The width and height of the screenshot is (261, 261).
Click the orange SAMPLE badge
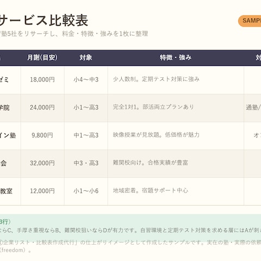[250, 21]
